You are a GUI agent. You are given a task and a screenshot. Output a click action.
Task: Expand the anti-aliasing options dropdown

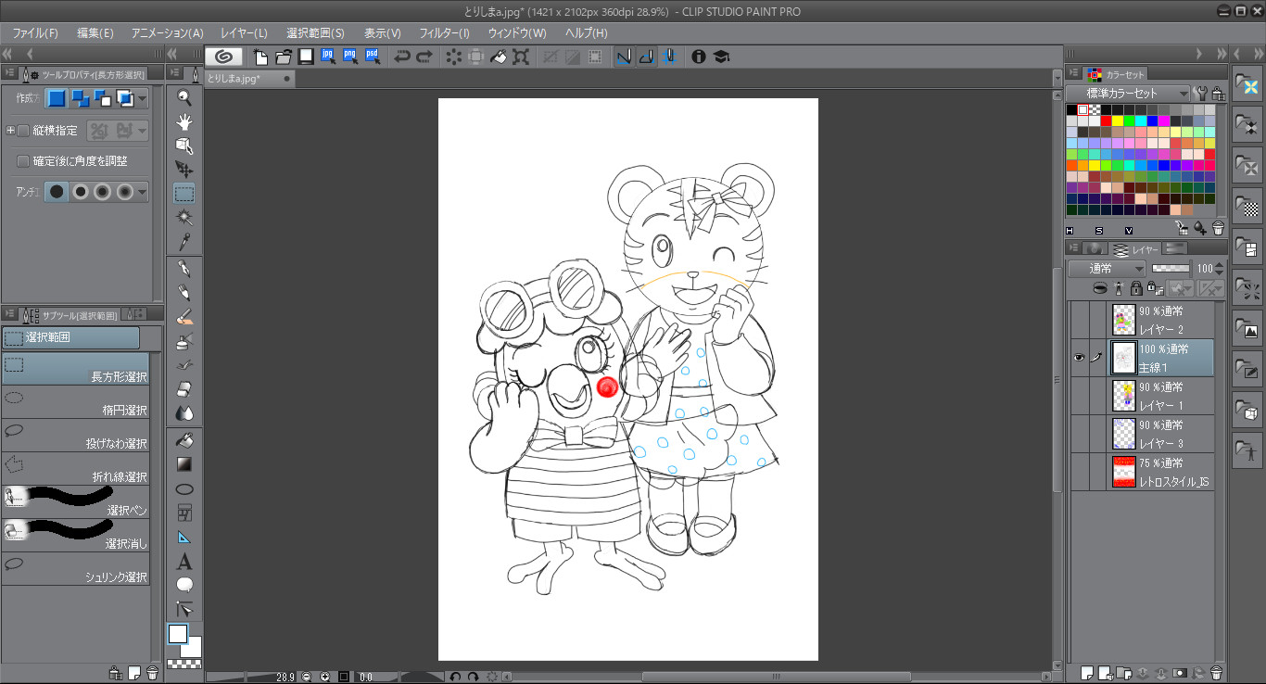click(143, 192)
